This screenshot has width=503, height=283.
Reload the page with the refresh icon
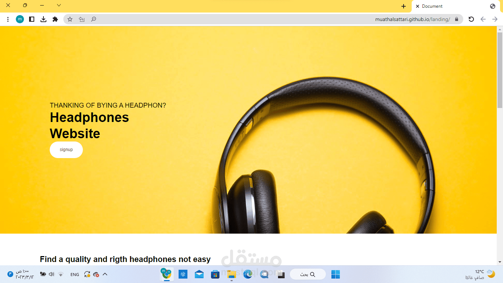(471, 19)
